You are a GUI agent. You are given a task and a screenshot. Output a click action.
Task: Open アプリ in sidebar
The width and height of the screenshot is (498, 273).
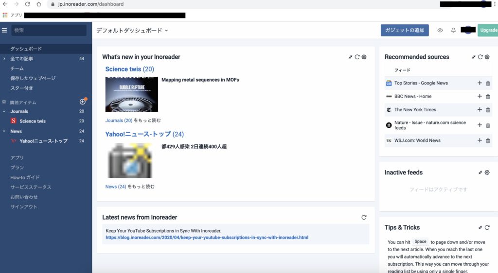click(x=17, y=157)
